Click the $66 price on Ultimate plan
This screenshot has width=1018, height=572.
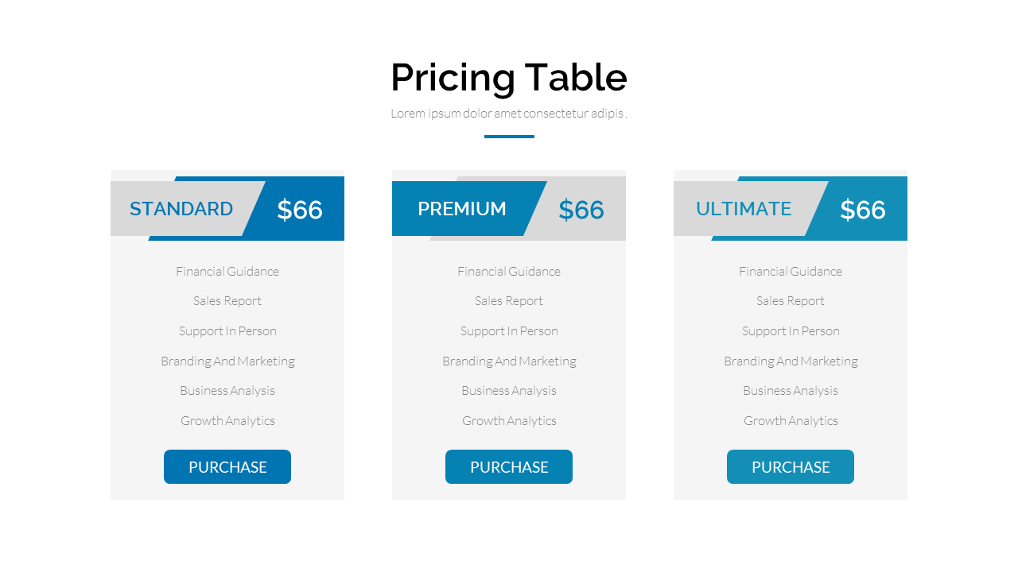tap(863, 210)
